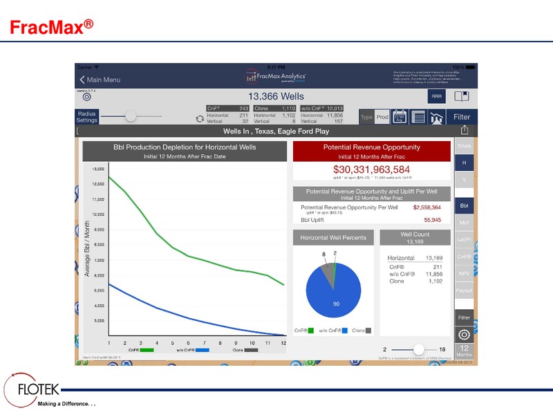Click the green CnF® chart legend bar
The width and height of the screenshot is (553, 415).
147,350
